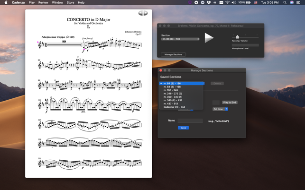Viewport: 305px width, 190px height.
Task: Open Siri from the menu bar
Action: pyautogui.click(x=292, y=2)
